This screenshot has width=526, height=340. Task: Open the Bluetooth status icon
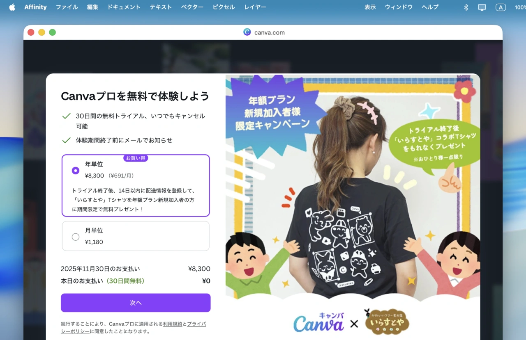click(466, 7)
